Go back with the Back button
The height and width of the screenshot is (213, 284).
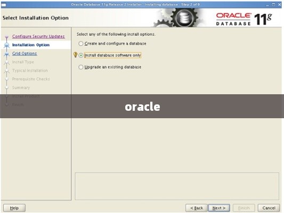pyautogui.click(x=197, y=208)
